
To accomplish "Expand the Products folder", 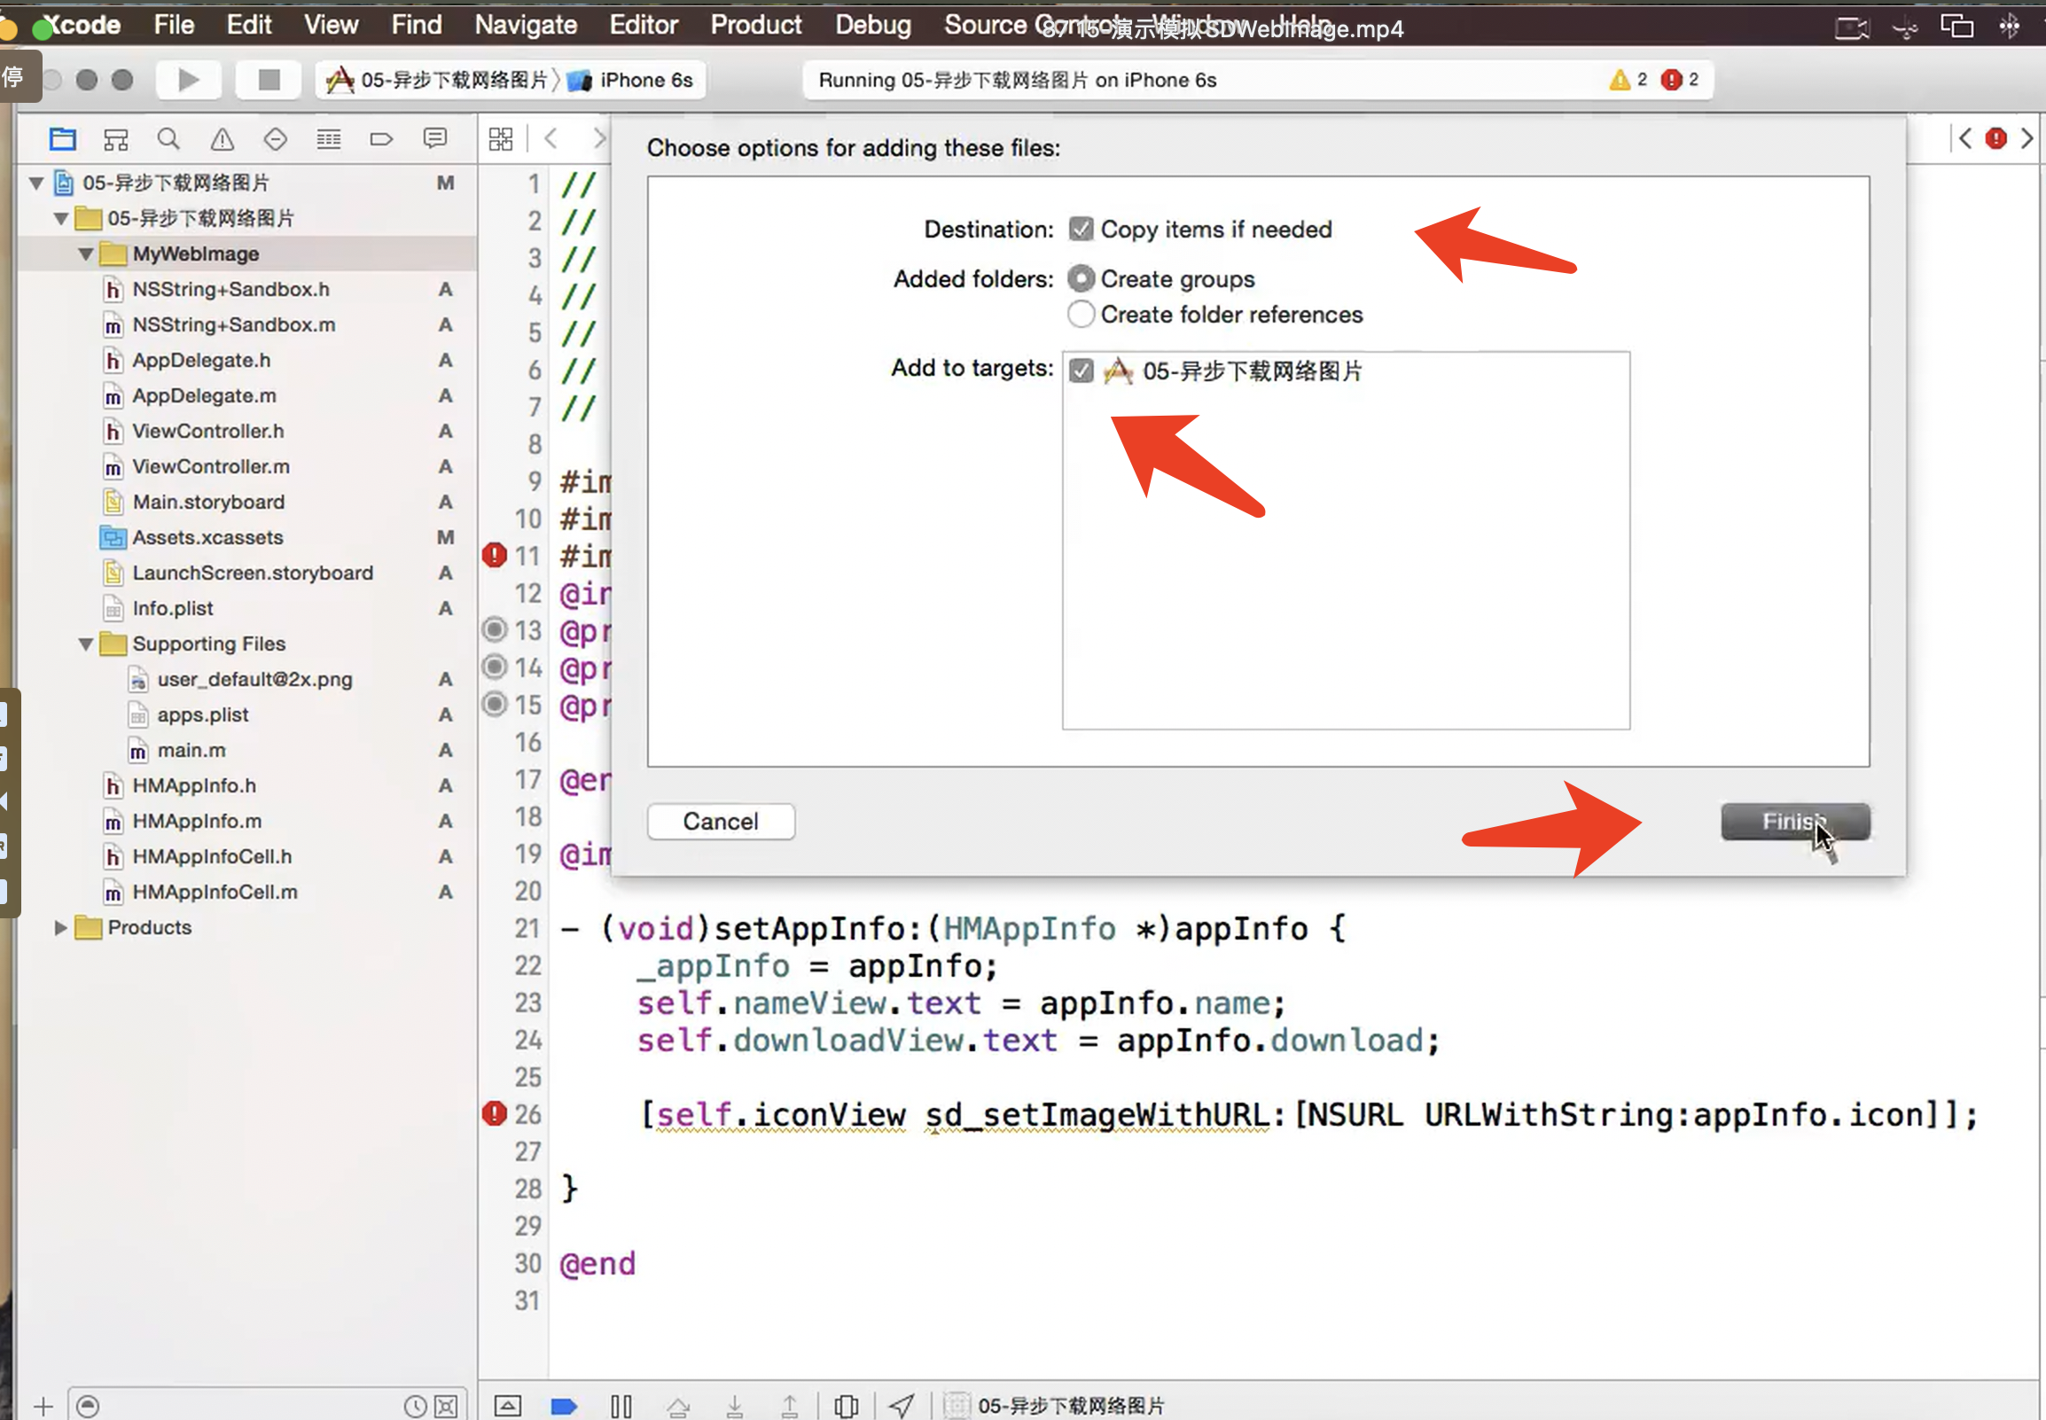I will pos(60,928).
